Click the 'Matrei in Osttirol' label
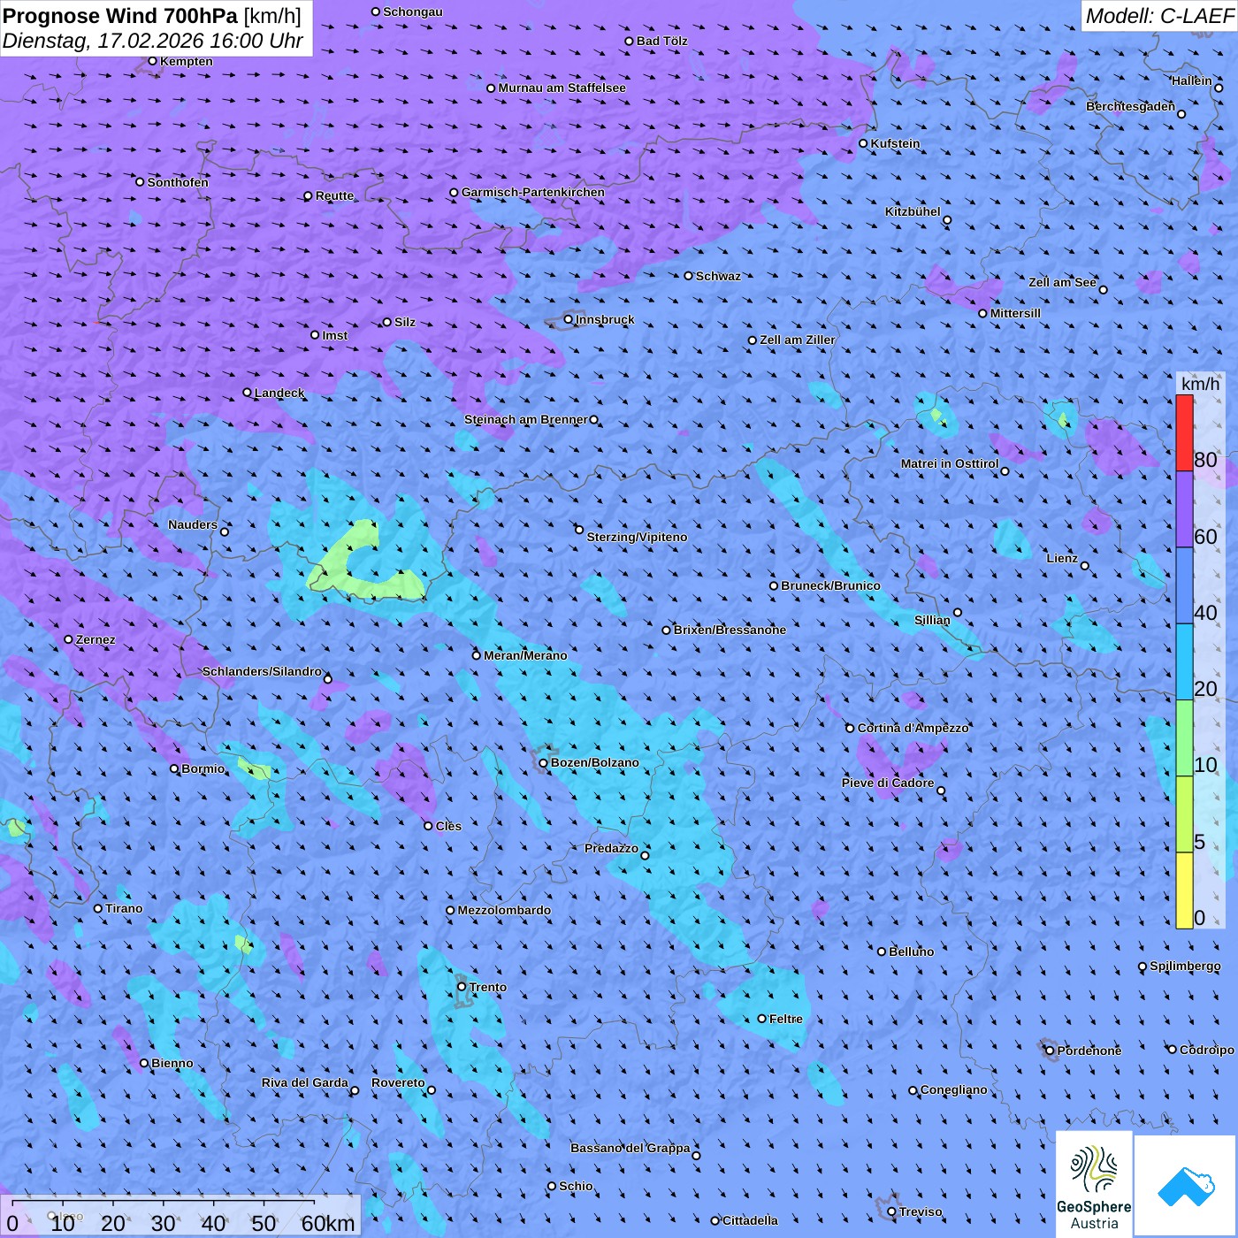1238x1238 pixels. (x=949, y=463)
